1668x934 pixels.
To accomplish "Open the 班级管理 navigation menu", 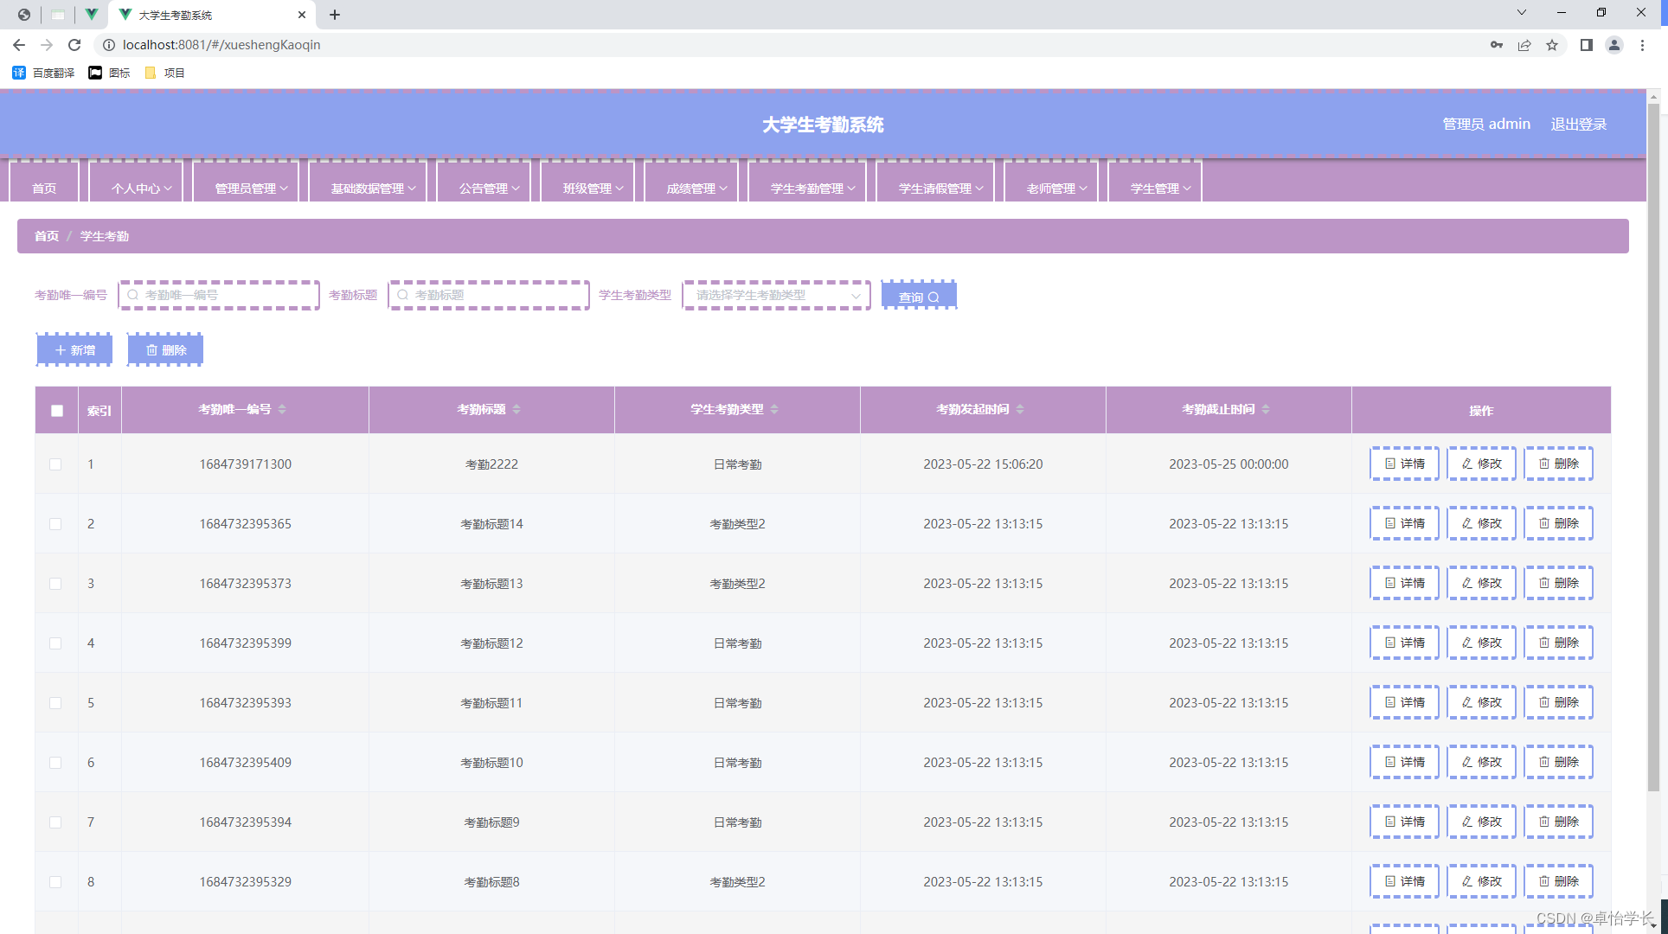I will point(593,188).
